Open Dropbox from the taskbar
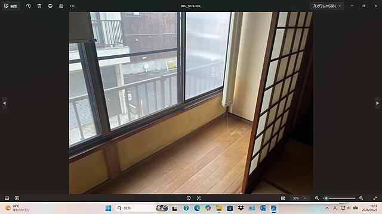The width and height of the screenshot is (382, 214). pyautogui.click(x=241, y=208)
